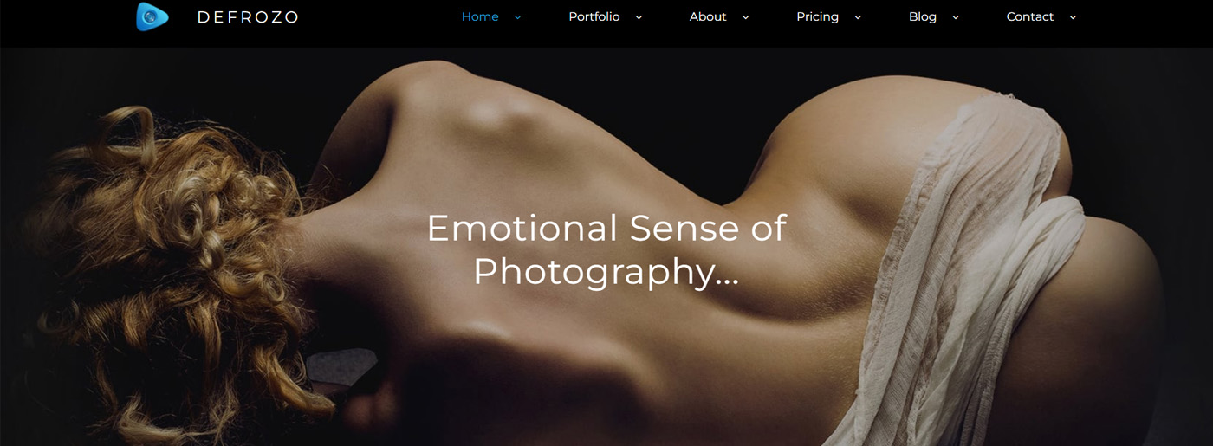The image size is (1213, 446).
Task: Expand the chevron next to Blog
Action: click(x=956, y=17)
